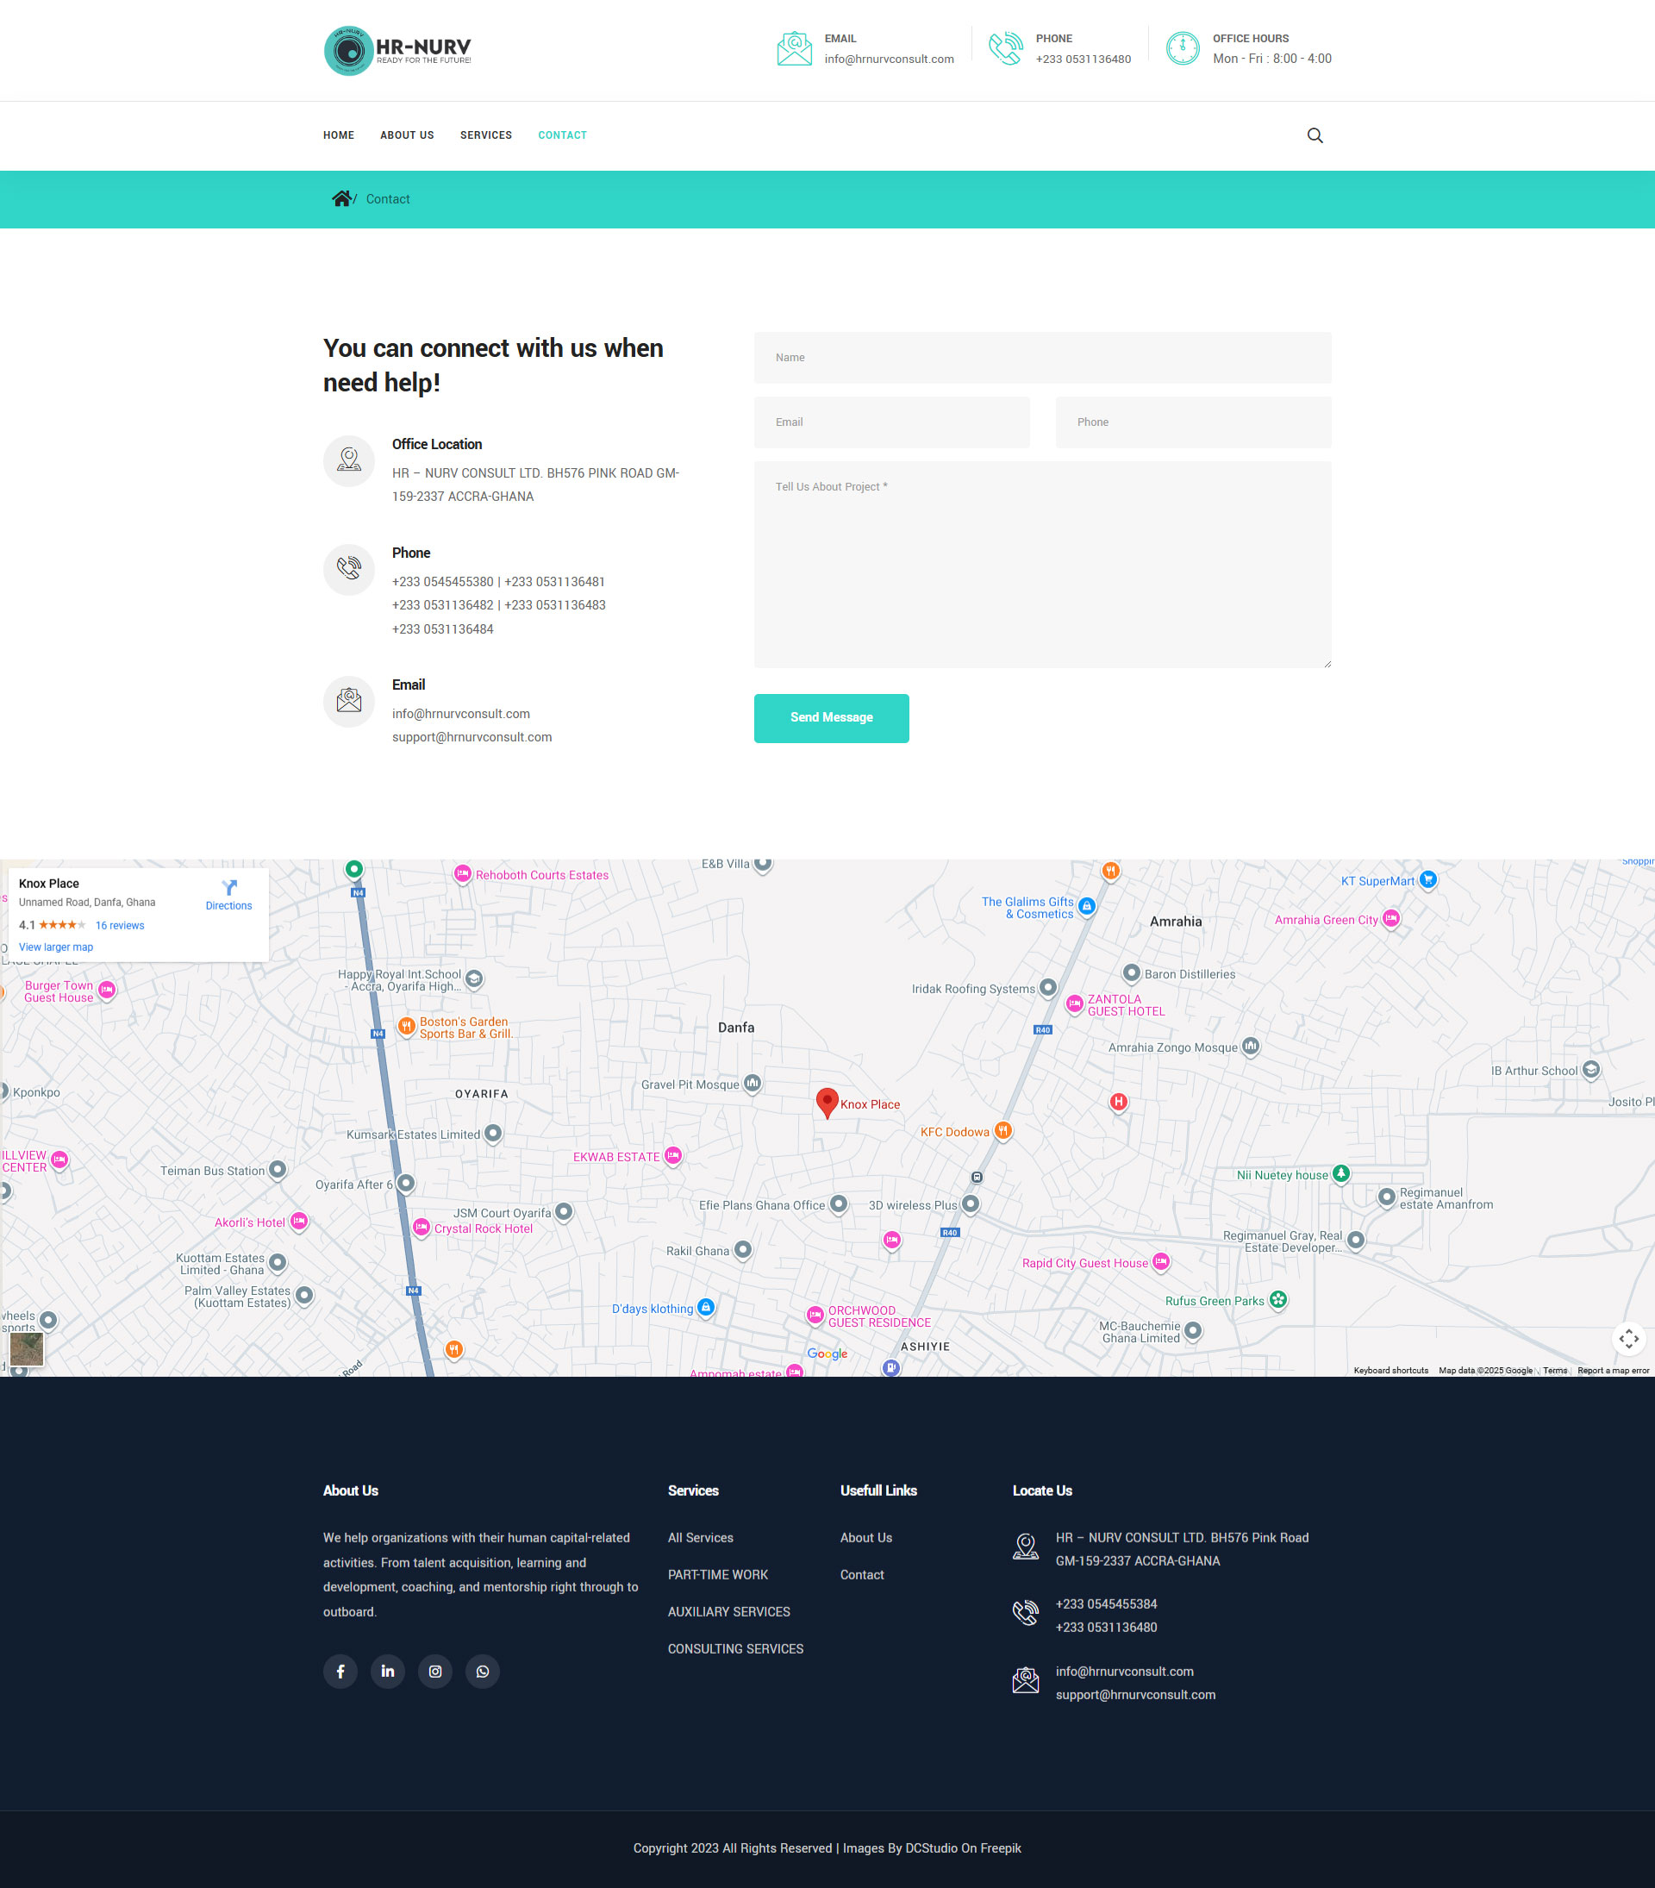
Task: Click the View larger map link
Action: (x=56, y=947)
